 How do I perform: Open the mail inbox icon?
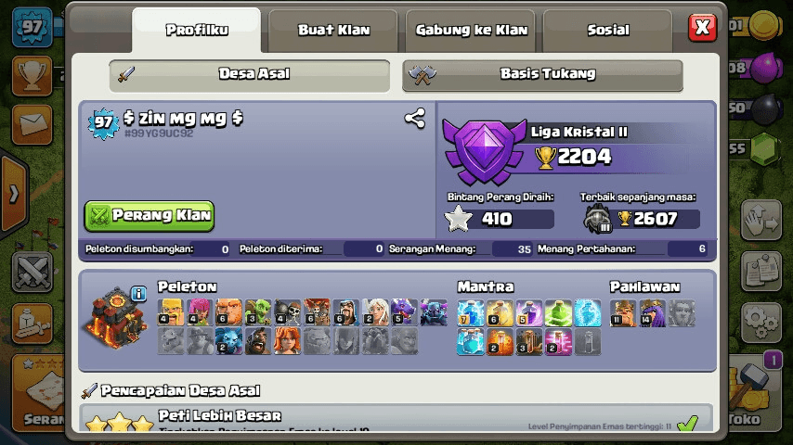(32, 125)
